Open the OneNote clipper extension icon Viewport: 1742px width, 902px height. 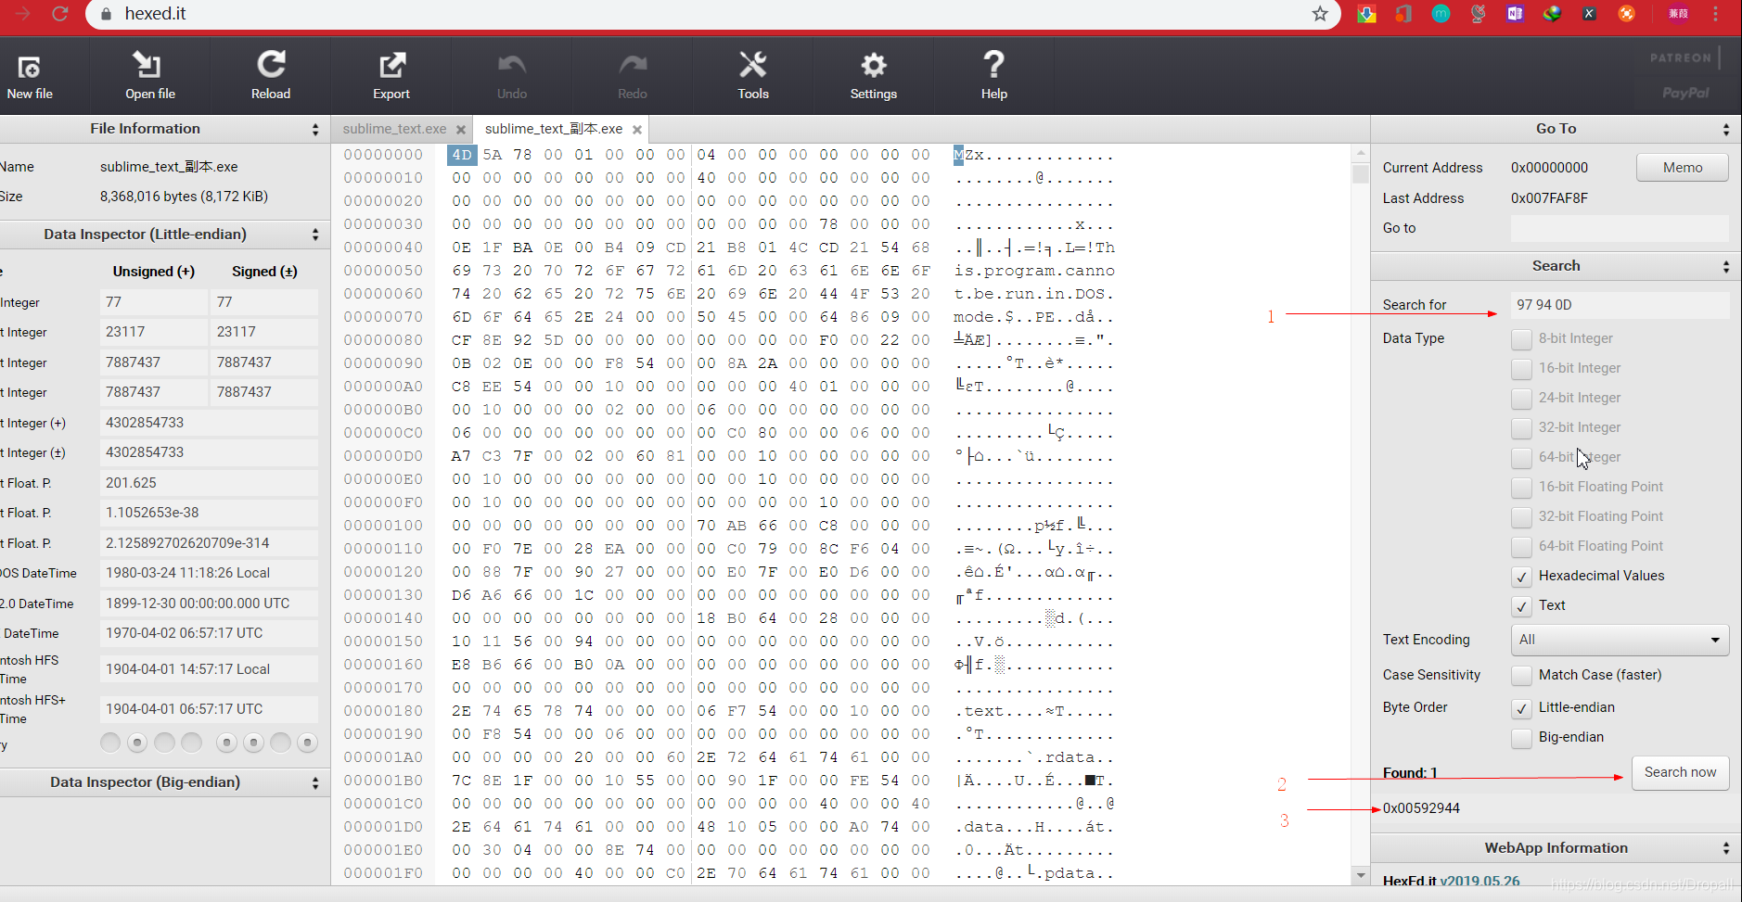coord(1515,14)
